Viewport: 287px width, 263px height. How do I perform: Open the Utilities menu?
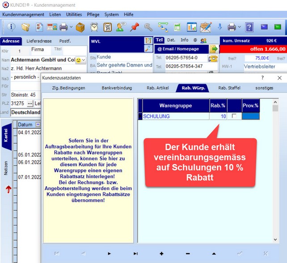coord(74,14)
